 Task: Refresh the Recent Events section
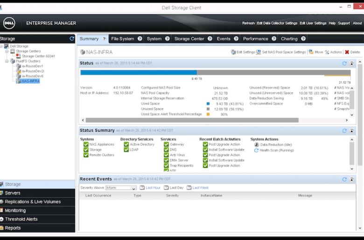point(344,180)
